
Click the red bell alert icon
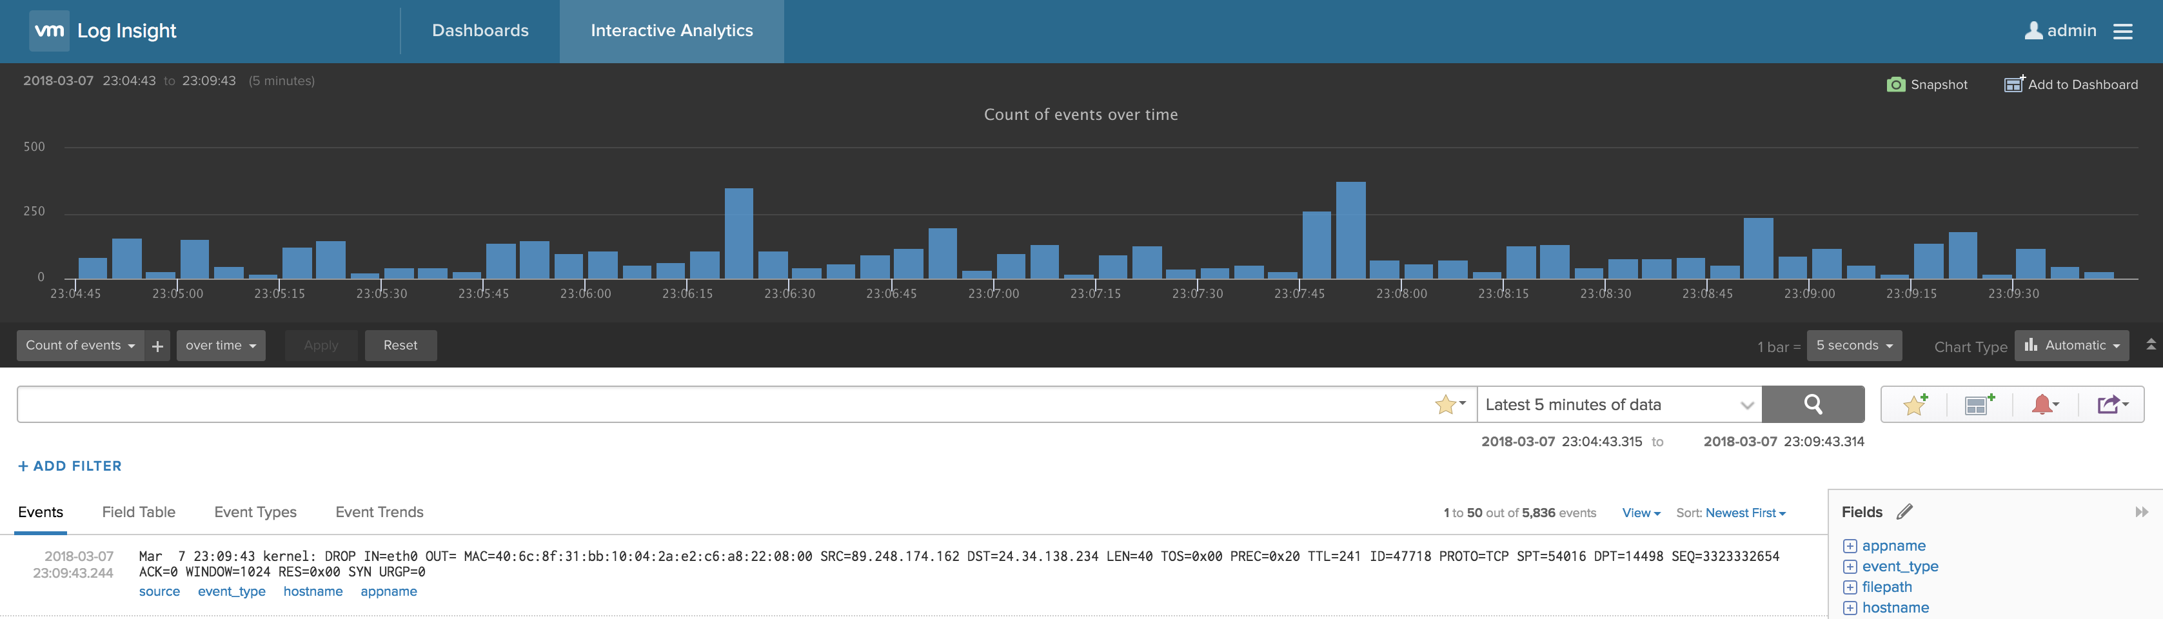pos(2044,405)
